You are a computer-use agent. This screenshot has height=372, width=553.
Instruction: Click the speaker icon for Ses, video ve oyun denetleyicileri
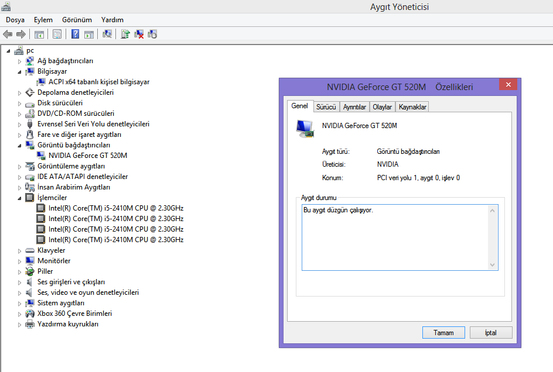30,292
